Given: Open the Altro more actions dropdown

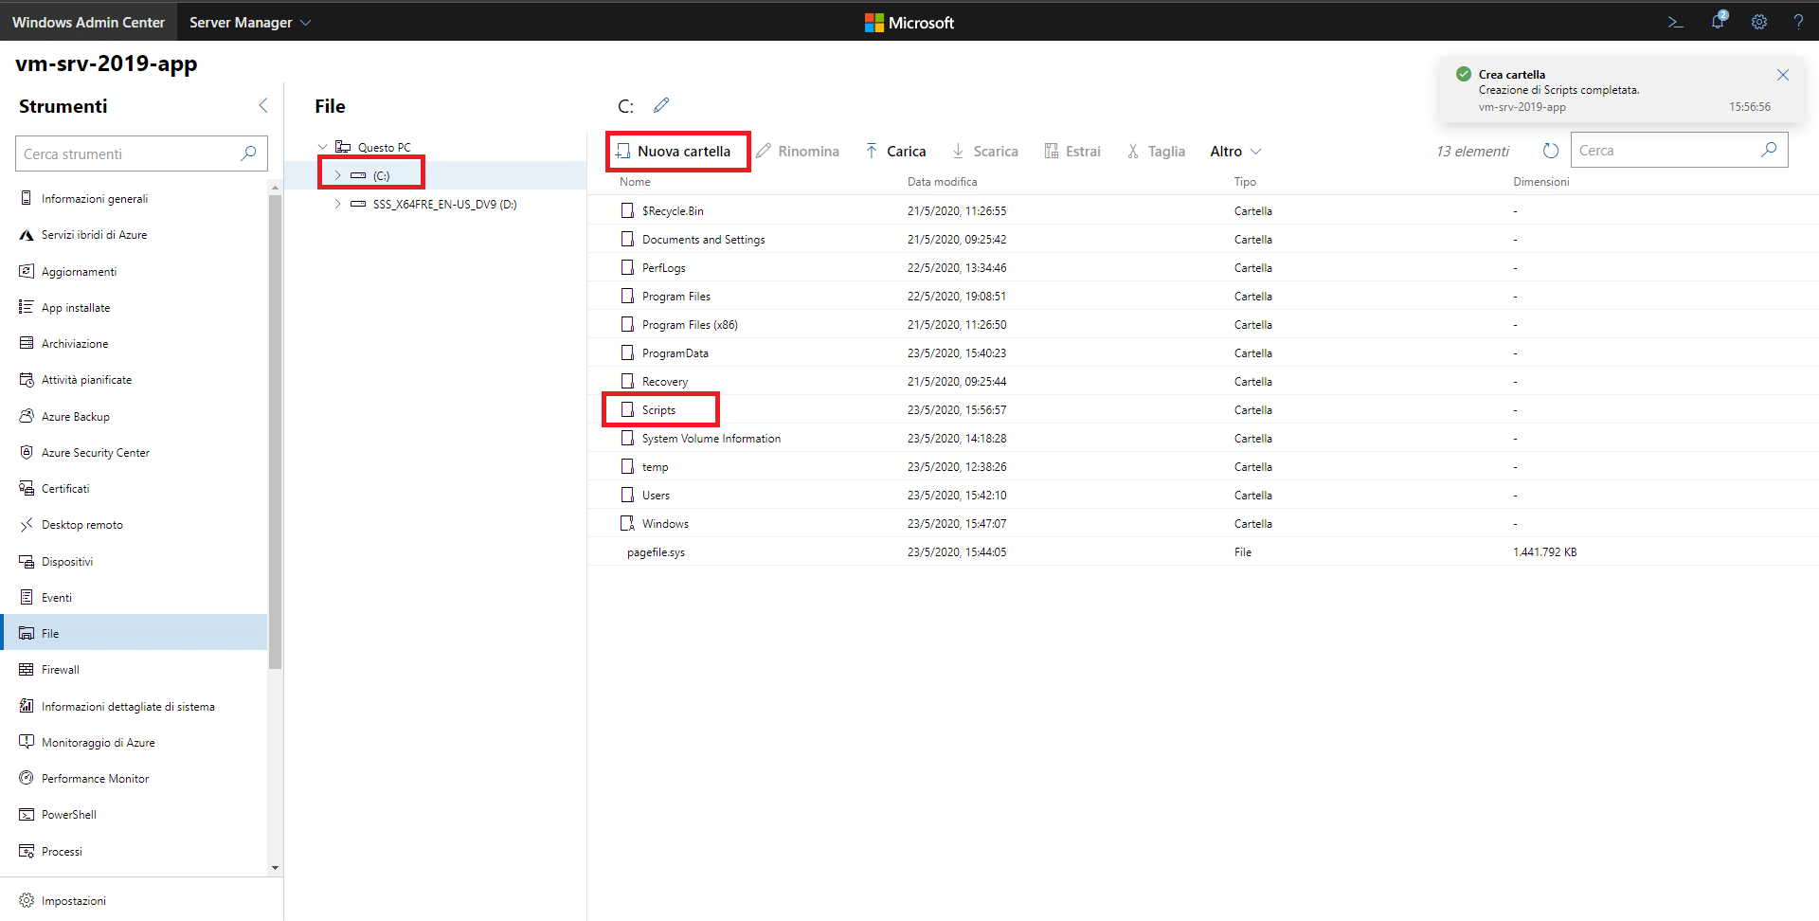Looking at the screenshot, I should (x=1235, y=152).
